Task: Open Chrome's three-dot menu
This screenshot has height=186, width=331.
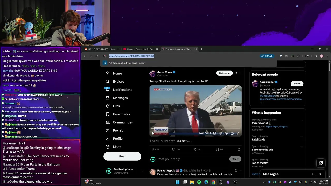Action: [327, 56]
